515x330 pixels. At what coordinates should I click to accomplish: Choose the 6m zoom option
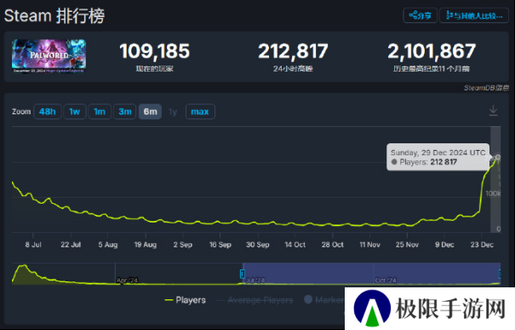(150, 112)
